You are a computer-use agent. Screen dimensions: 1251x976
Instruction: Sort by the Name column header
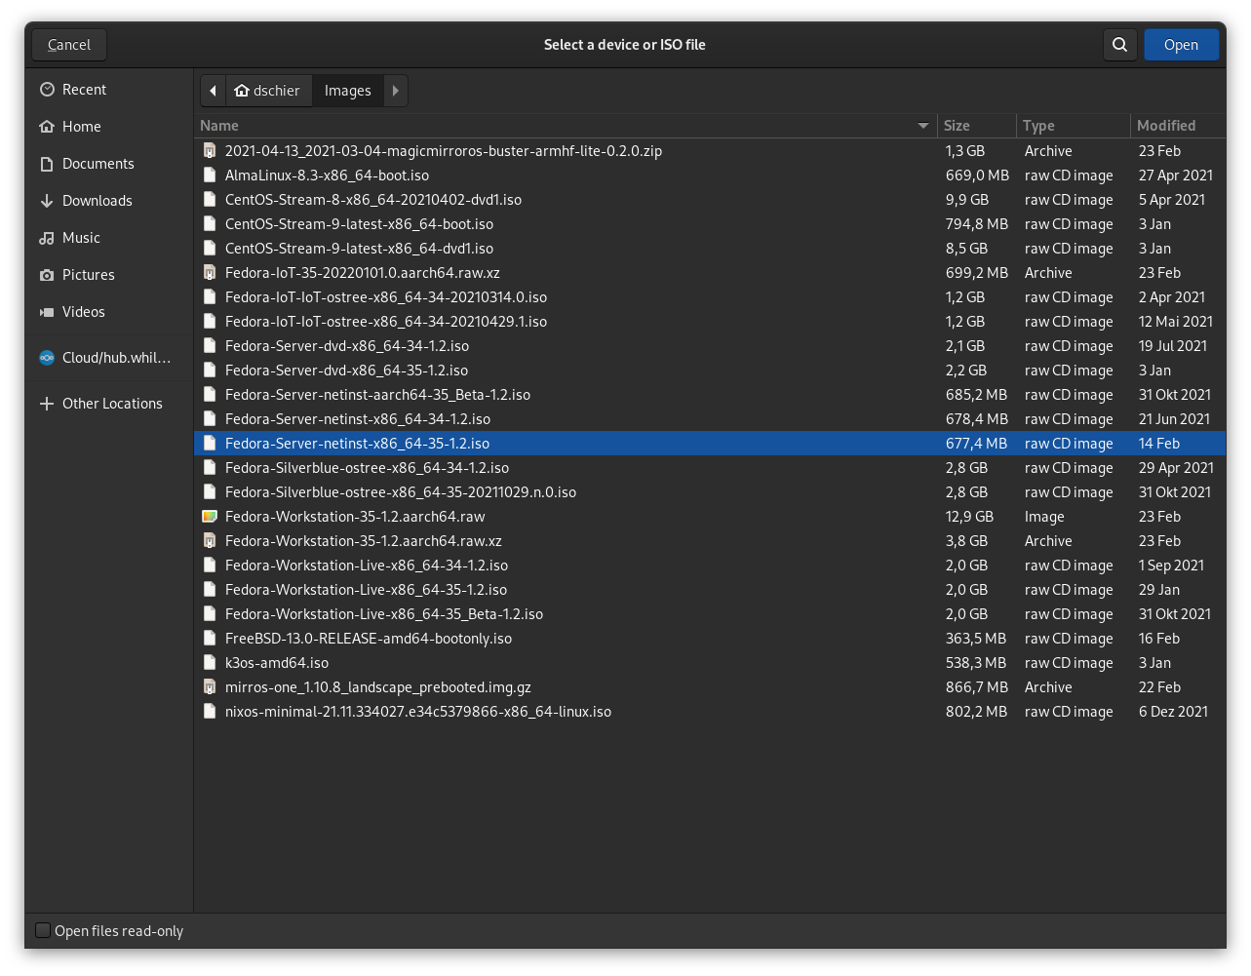point(566,126)
